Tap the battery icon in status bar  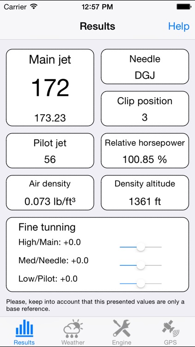pos(183,7)
